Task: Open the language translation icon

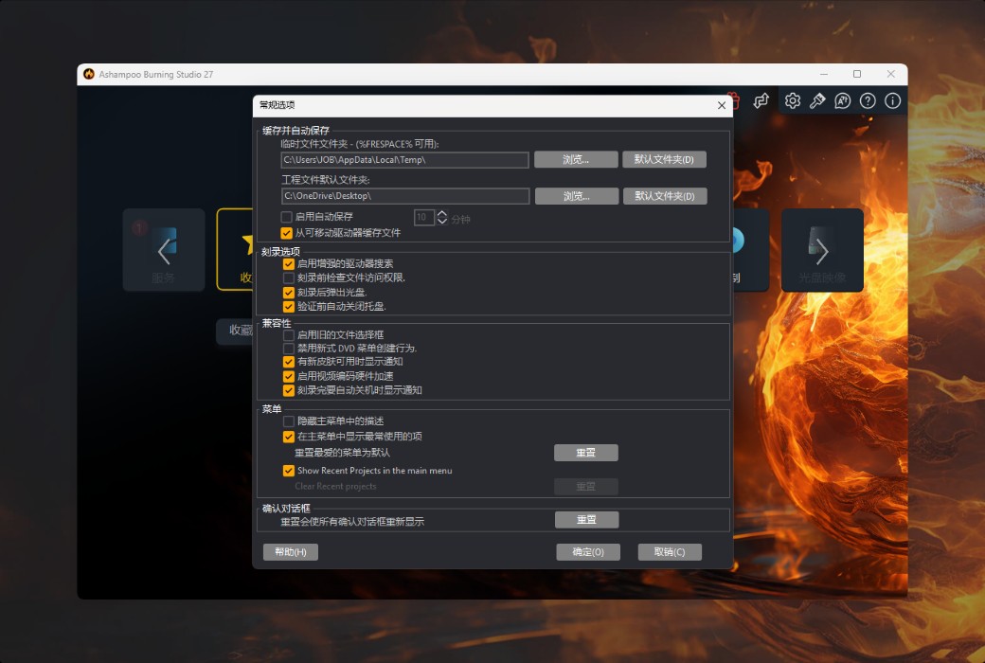Action: point(842,100)
